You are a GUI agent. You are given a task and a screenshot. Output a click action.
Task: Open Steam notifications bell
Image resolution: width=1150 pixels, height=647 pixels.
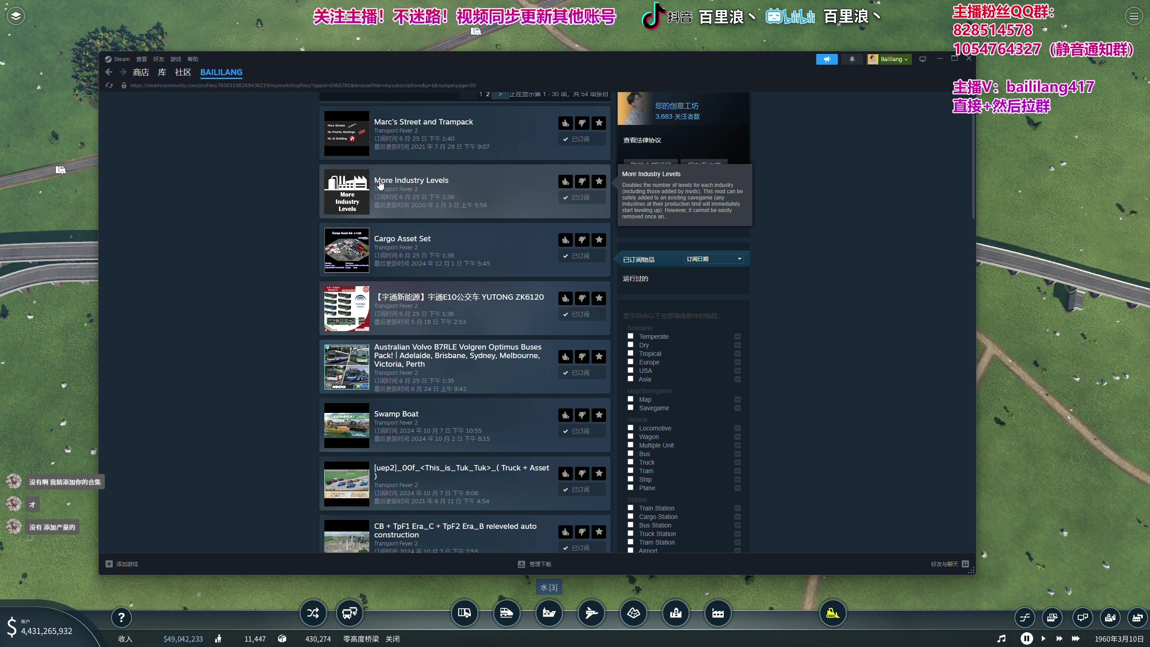852,59
